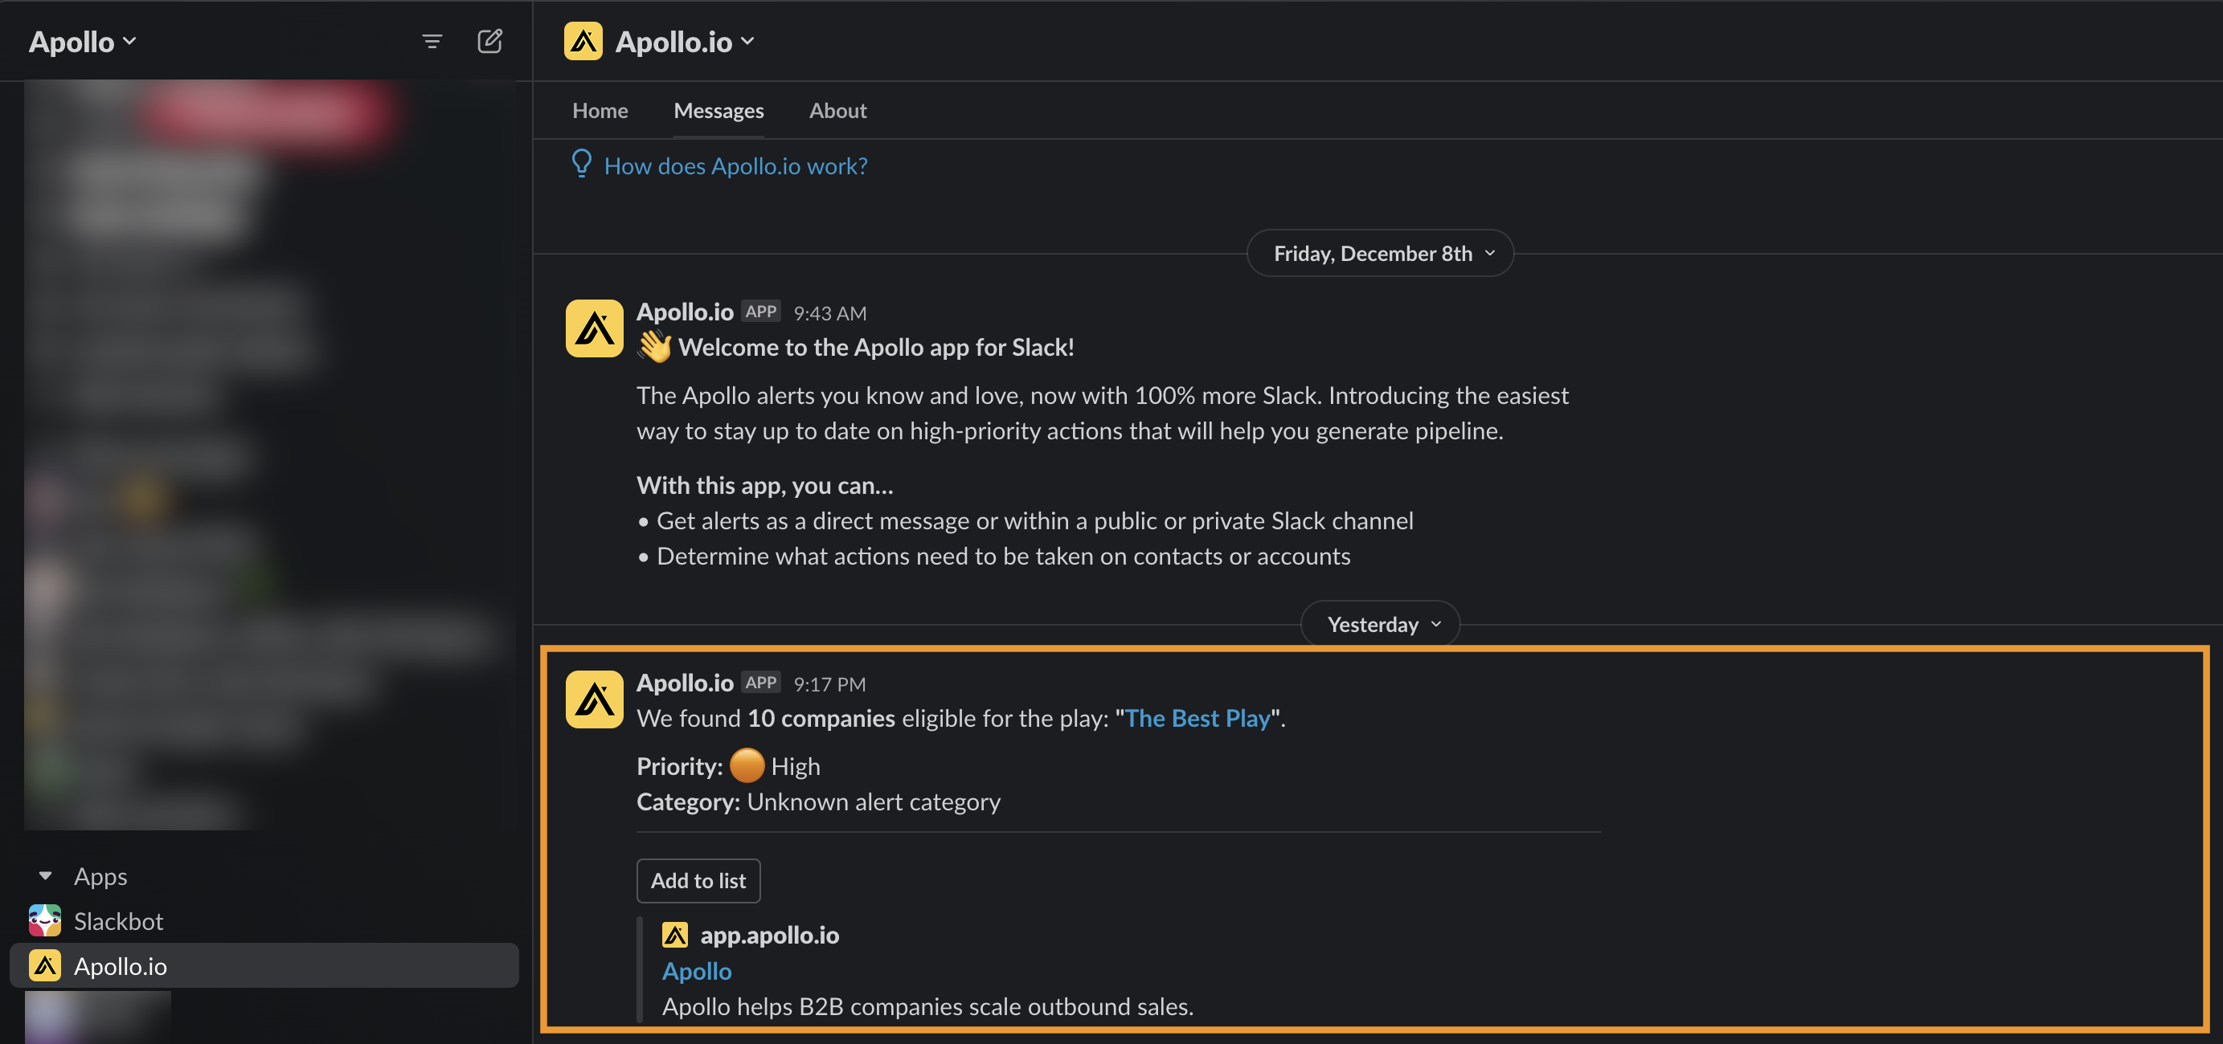Viewport: 2223px width, 1044px height.
Task: Open the Apollo link in the preview card
Action: pyautogui.click(x=697, y=971)
